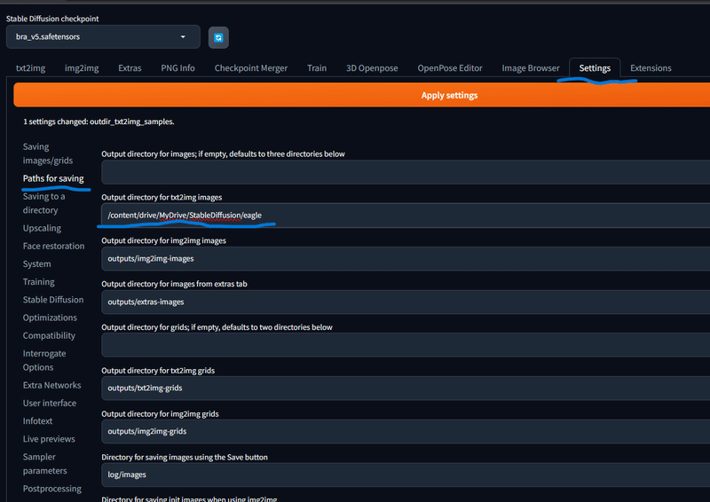Select the Settings tab
The width and height of the screenshot is (710, 502).
click(x=595, y=68)
